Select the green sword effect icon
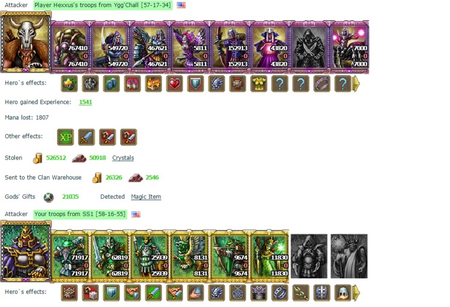Screen dimensions: 450x307 [154, 293]
